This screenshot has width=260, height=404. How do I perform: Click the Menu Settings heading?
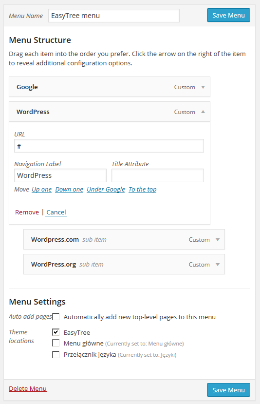pyautogui.click(x=37, y=302)
